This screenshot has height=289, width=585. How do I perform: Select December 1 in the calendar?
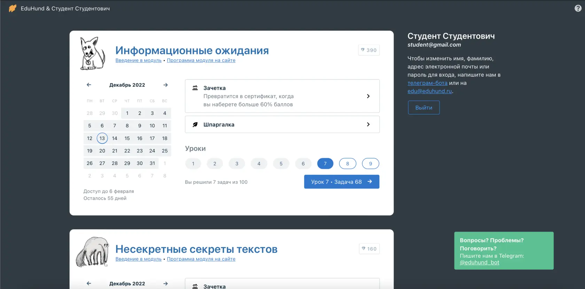pyautogui.click(x=127, y=113)
